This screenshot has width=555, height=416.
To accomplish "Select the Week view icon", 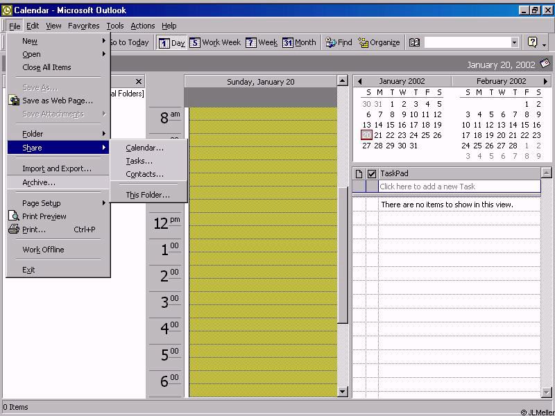I will click(251, 43).
